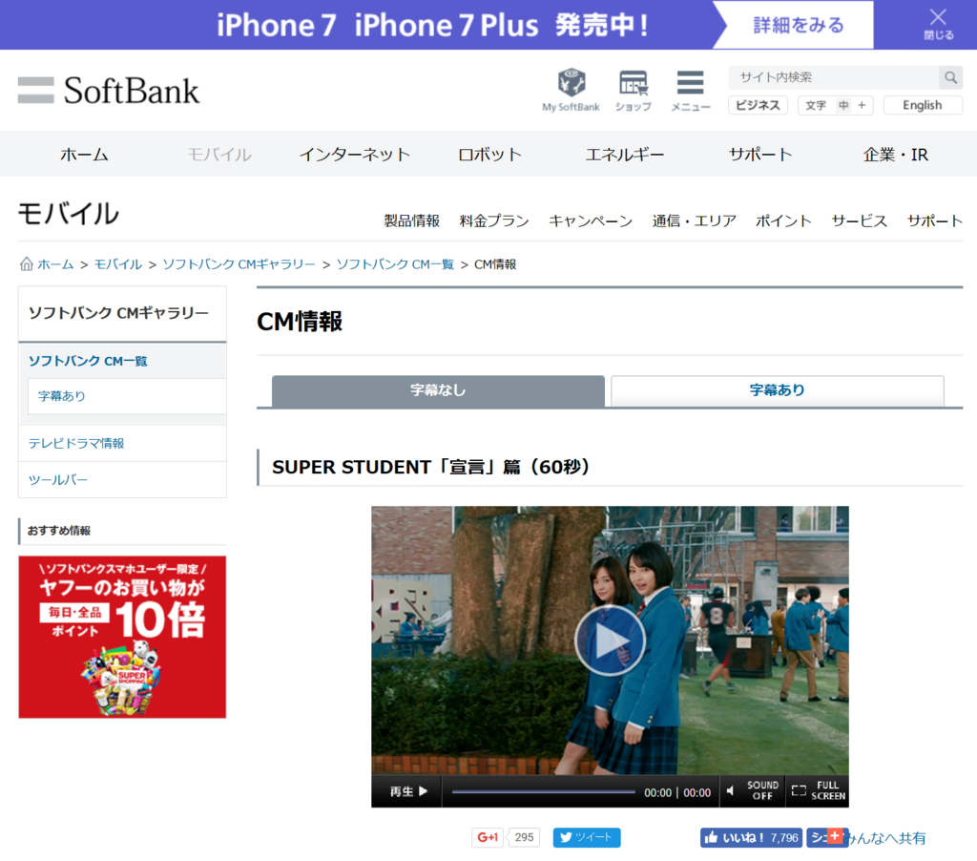The height and width of the screenshot is (861, 977).
Task: Share the CM via the G+1 icon
Action: pos(487,836)
